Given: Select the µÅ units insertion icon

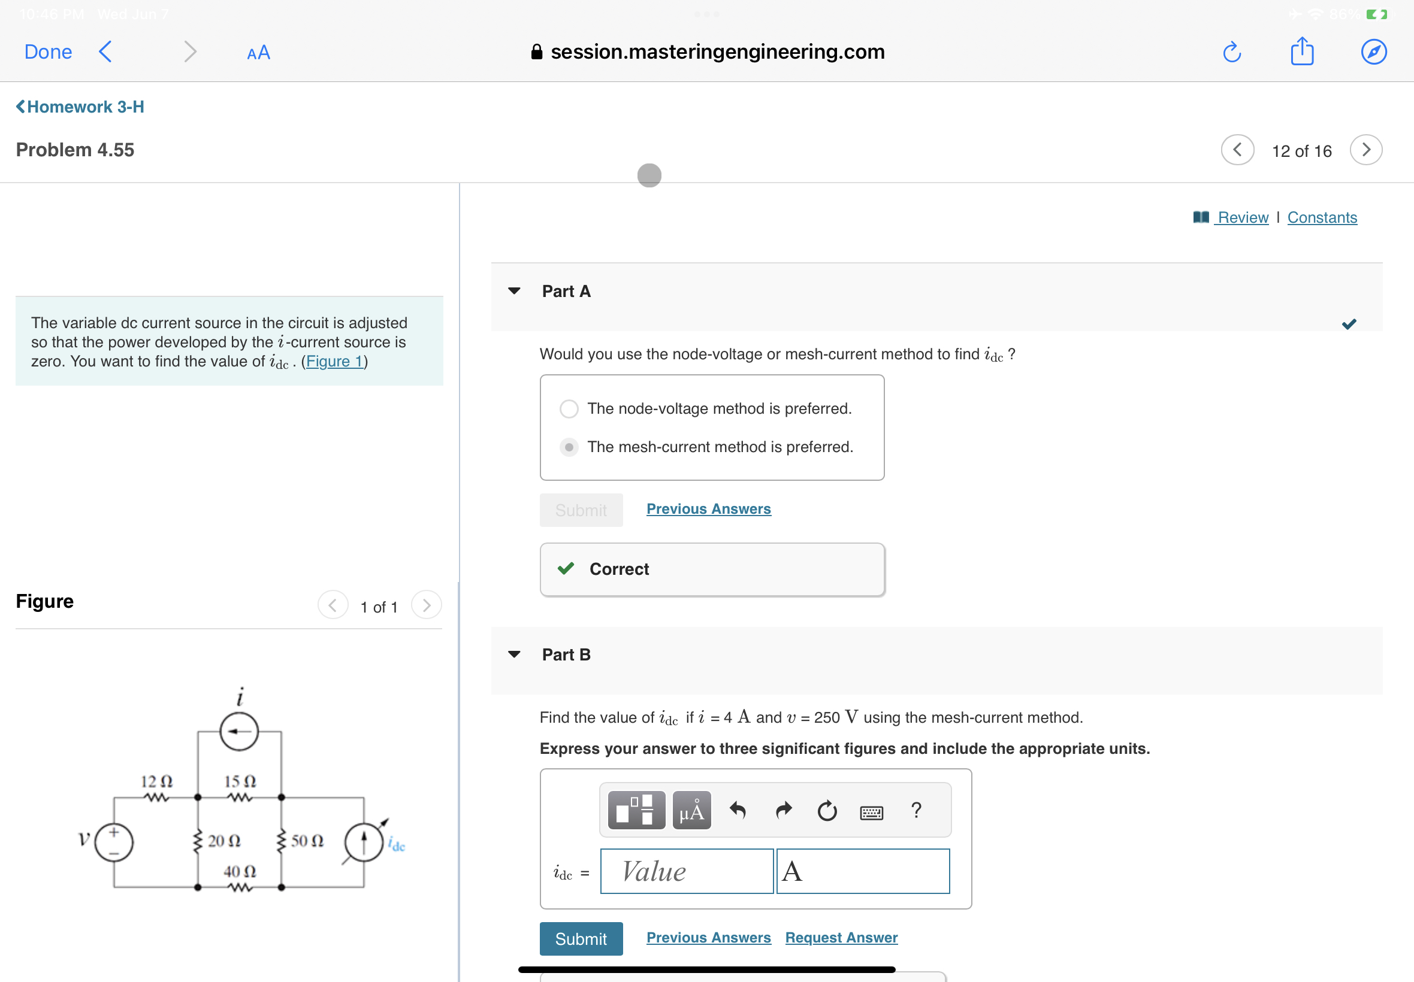Looking at the screenshot, I should pos(691,810).
